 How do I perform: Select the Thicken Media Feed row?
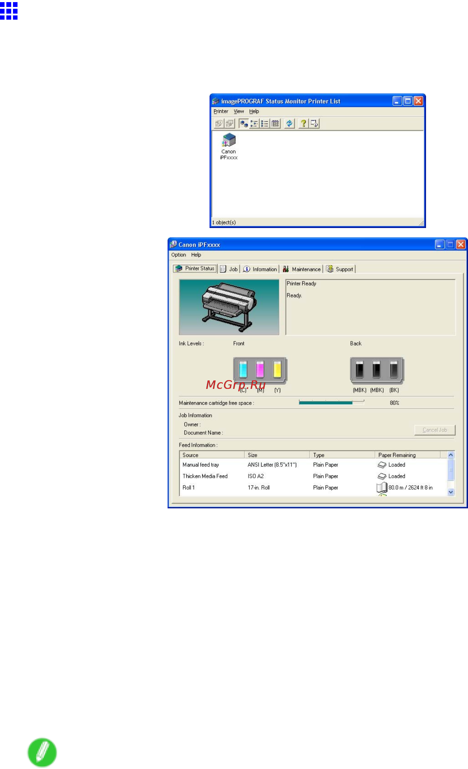(313, 476)
